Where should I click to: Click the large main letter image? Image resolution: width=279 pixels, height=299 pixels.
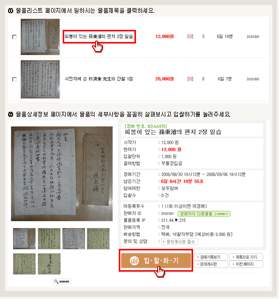click(x=62, y=174)
